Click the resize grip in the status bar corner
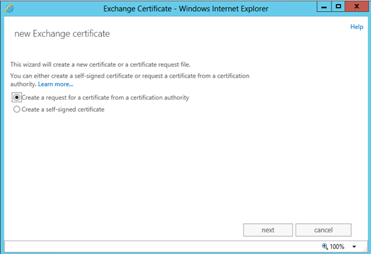 pos(365,249)
